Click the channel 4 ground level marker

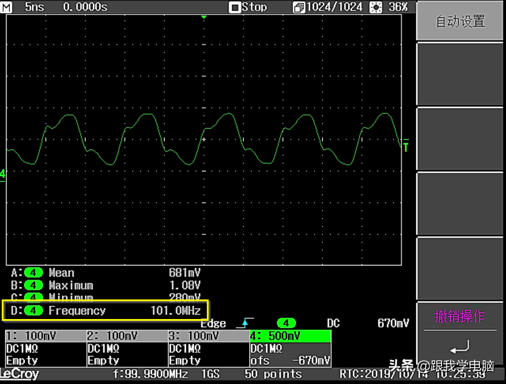tap(3, 175)
